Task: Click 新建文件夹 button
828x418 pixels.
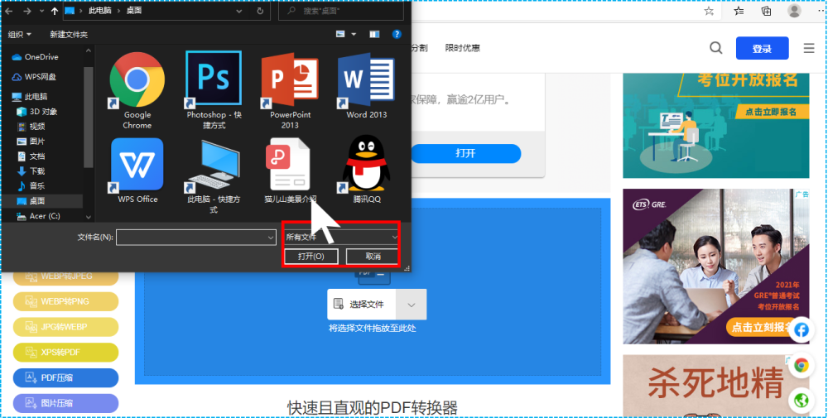Action: [x=69, y=34]
